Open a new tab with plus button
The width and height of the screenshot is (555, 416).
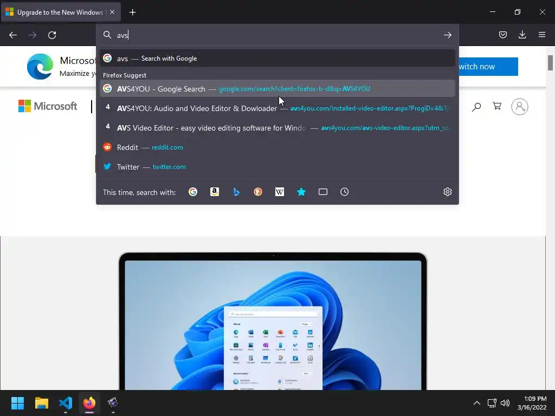132,12
